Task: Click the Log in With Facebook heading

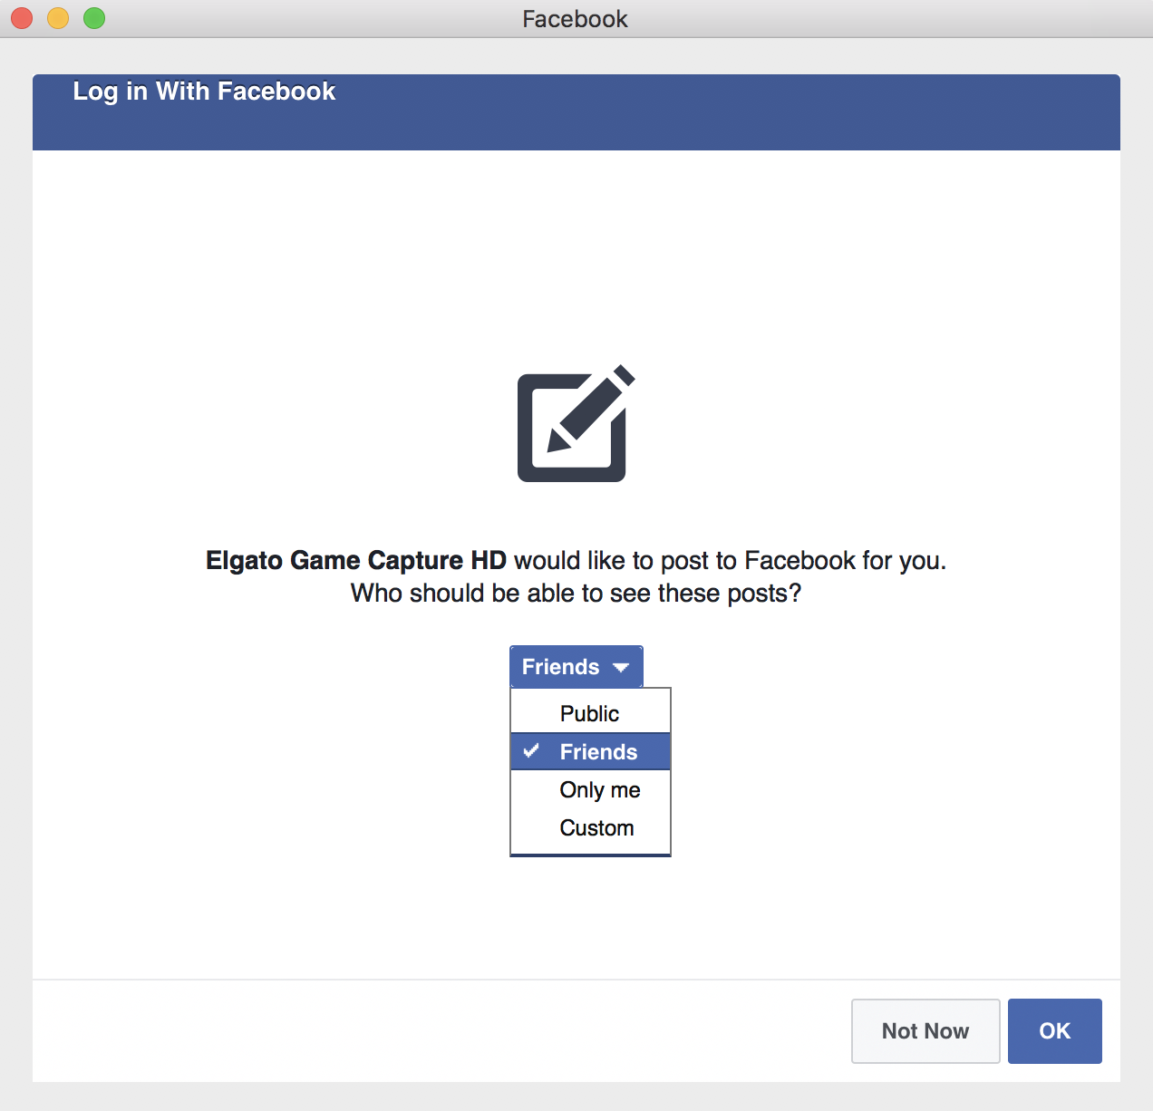Action: coord(204,92)
